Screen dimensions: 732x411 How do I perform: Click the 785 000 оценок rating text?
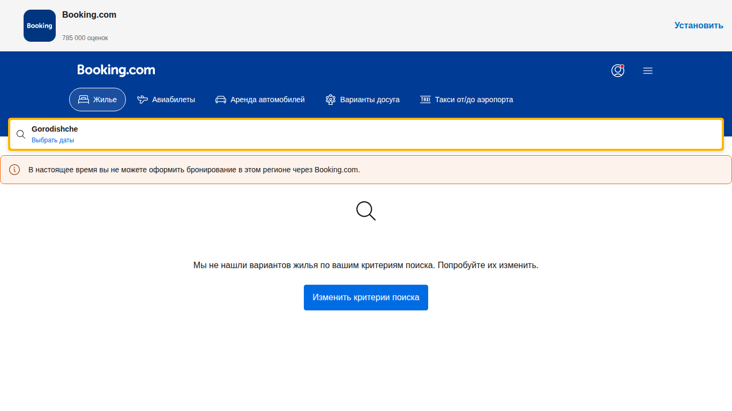pos(85,38)
